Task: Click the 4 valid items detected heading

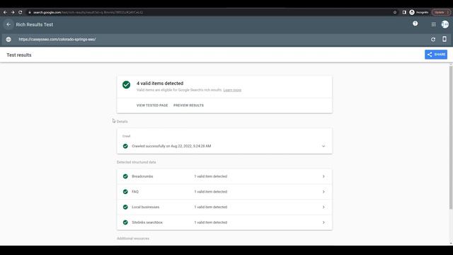Action: coord(160,84)
